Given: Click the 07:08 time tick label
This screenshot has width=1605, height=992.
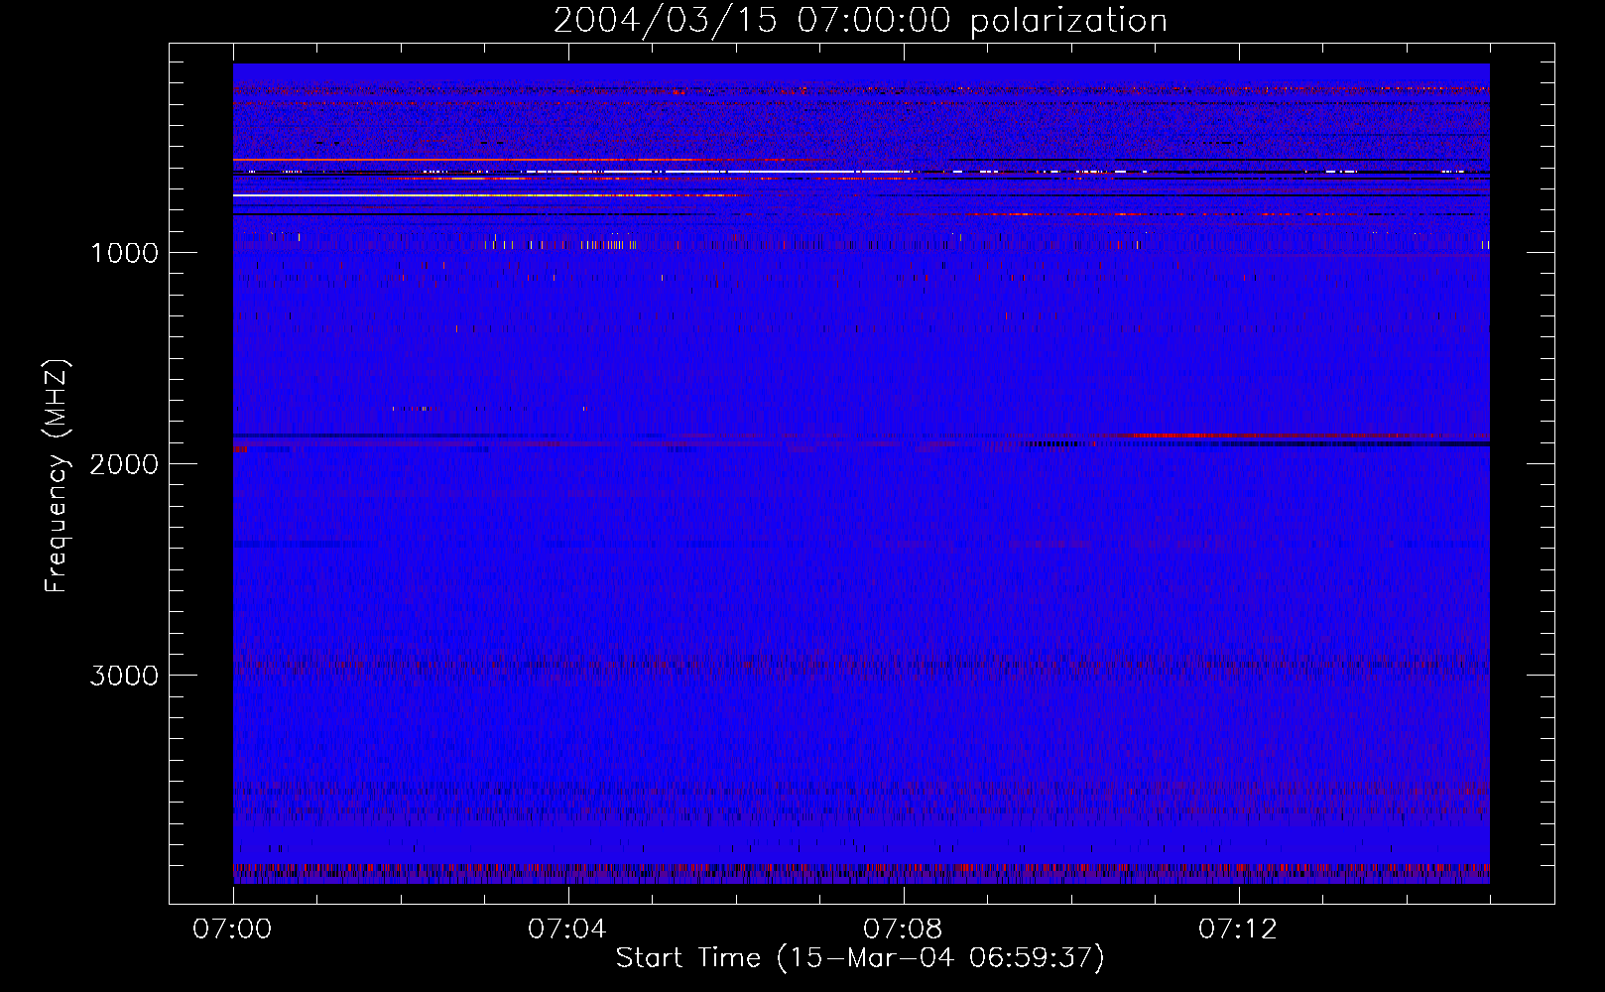Looking at the screenshot, I should coord(903,929).
